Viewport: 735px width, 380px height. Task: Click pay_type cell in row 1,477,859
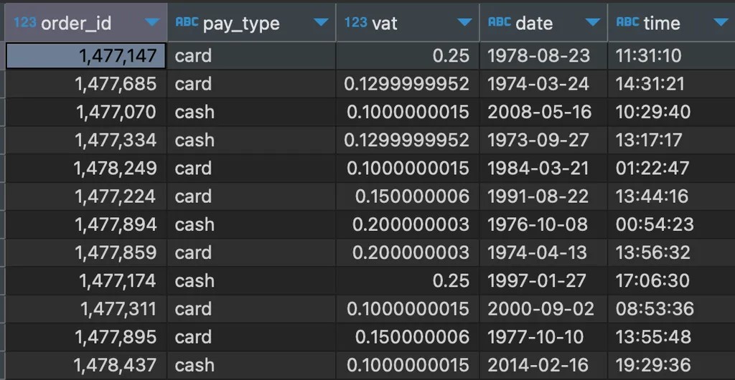(251, 252)
